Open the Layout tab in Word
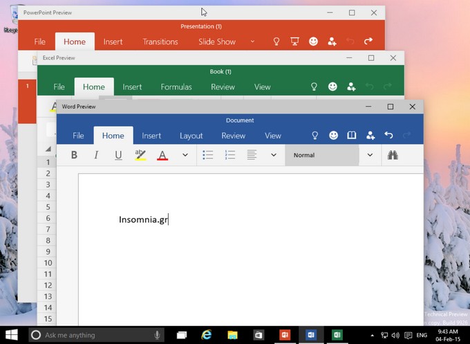 (191, 136)
